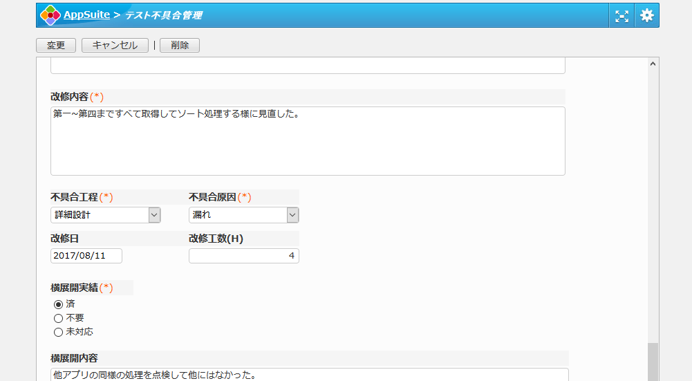692x381 pixels.
Task: Open settings gear icon in header
Action: point(646,15)
